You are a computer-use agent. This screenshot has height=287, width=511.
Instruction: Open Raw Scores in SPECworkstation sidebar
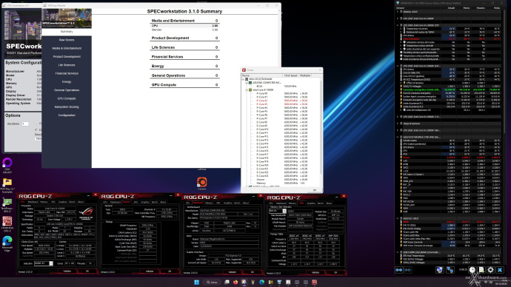pyautogui.click(x=67, y=40)
